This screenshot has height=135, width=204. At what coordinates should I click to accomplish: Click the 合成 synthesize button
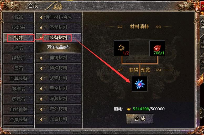[x=140, y=119]
